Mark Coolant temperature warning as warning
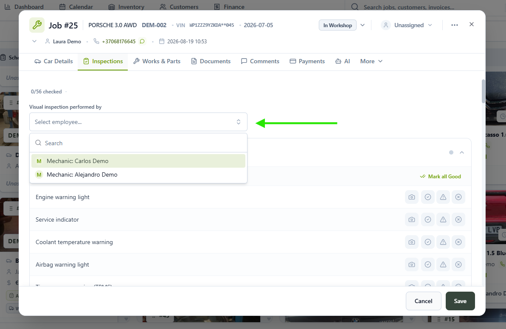This screenshot has width=506, height=329. 443,242
